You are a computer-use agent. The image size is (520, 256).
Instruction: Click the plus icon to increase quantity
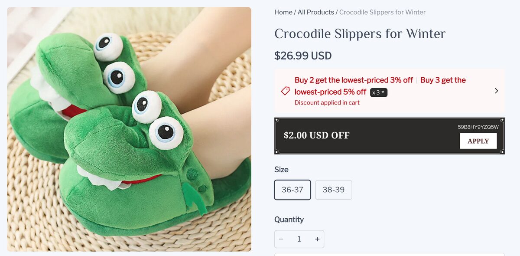point(317,239)
